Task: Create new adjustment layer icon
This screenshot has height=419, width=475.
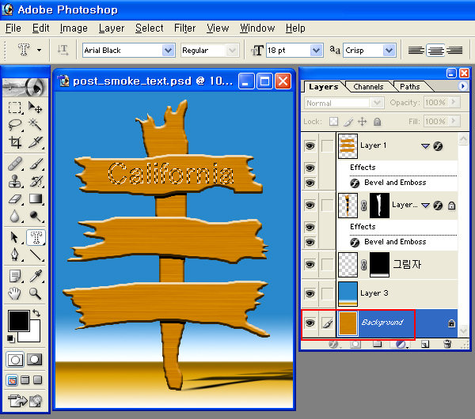Action: [401, 344]
